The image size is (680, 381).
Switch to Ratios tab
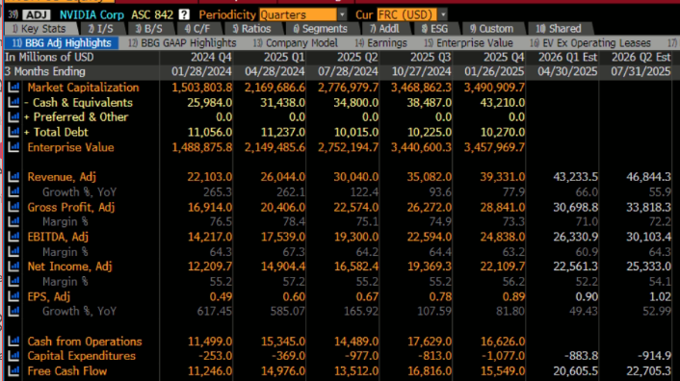point(252,29)
